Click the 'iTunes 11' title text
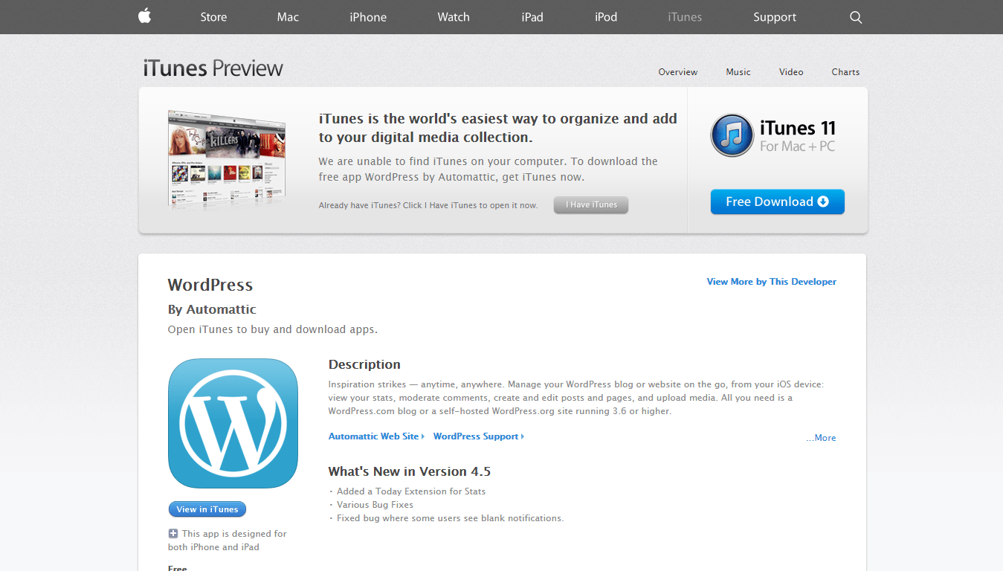 click(x=798, y=128)
